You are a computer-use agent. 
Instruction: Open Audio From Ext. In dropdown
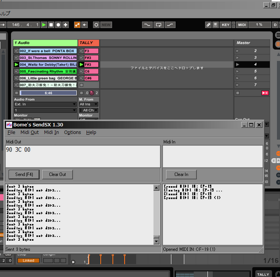tap(45, 104)
